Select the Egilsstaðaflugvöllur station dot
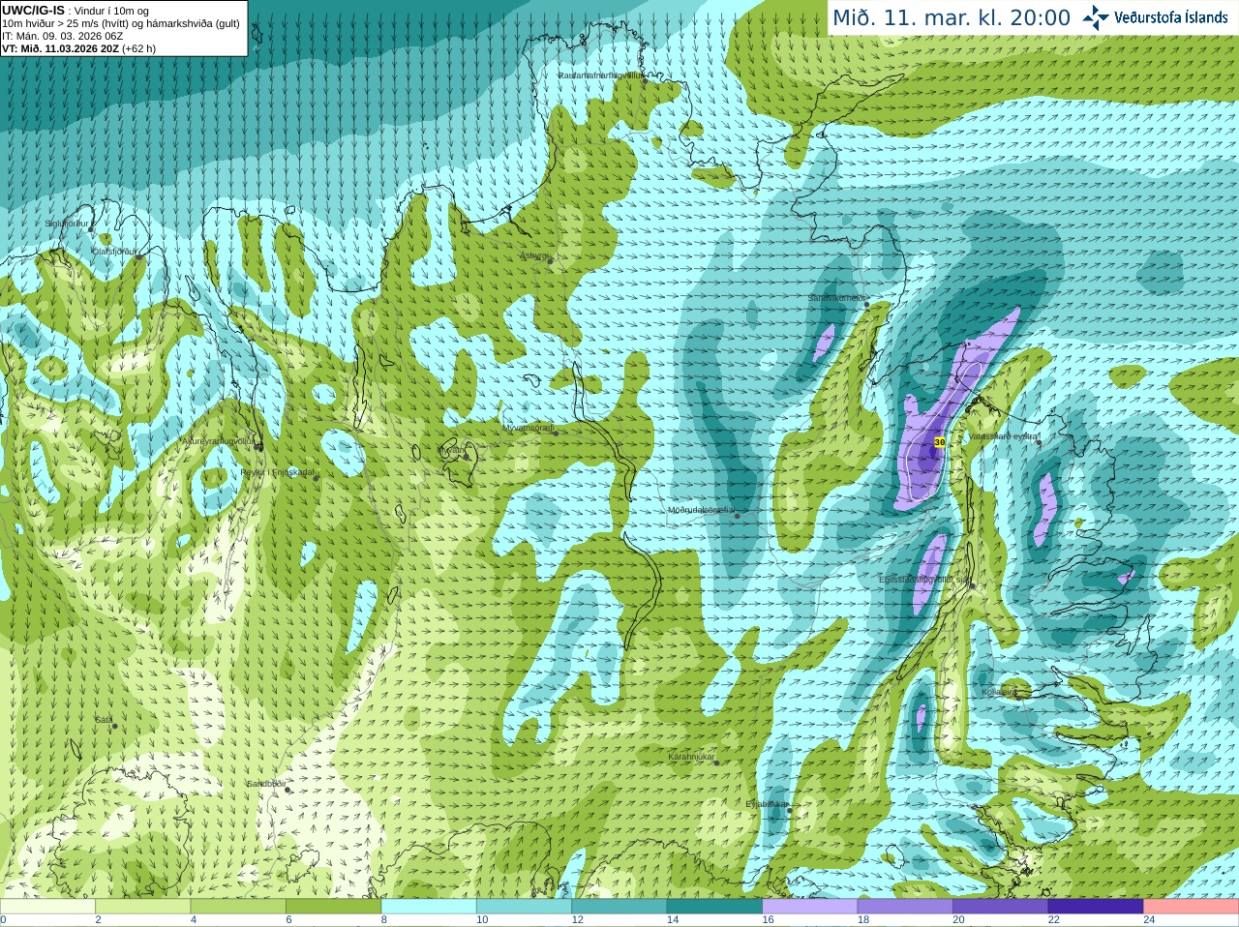This screenshot has width=1239, height=927. pos(972,584)
